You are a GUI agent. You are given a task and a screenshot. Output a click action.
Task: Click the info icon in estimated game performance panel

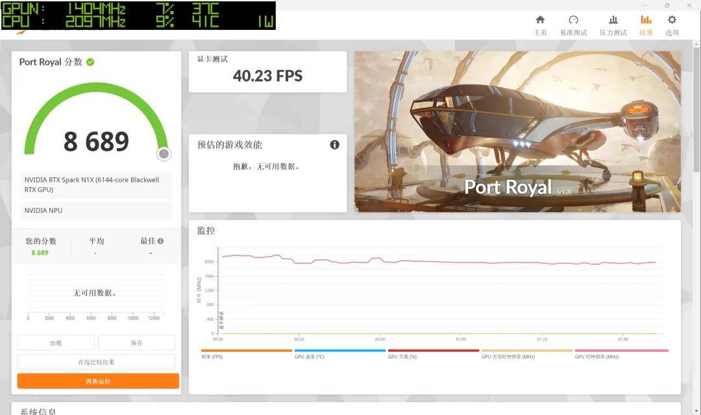tap(334, 144)
